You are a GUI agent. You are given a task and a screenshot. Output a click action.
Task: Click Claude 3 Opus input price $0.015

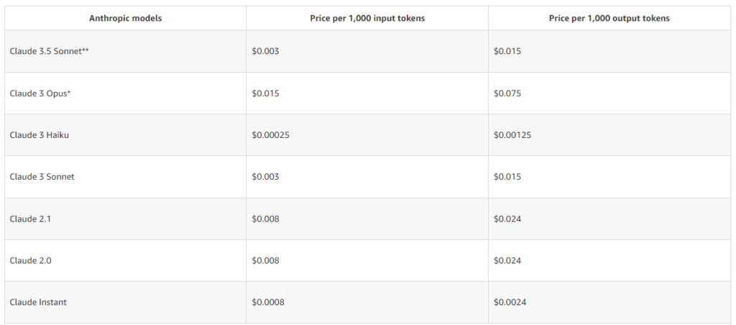(x=265, y=93)
